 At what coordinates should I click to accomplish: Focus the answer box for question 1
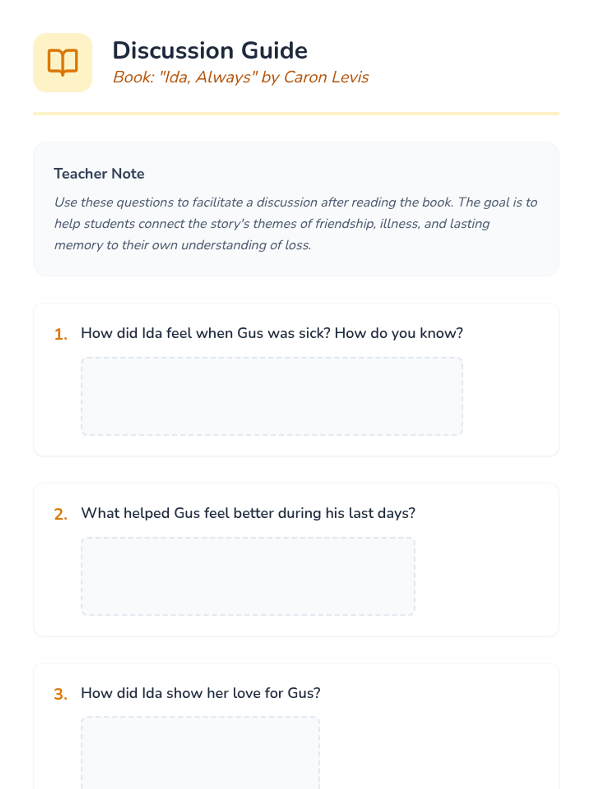click(272, 396)
